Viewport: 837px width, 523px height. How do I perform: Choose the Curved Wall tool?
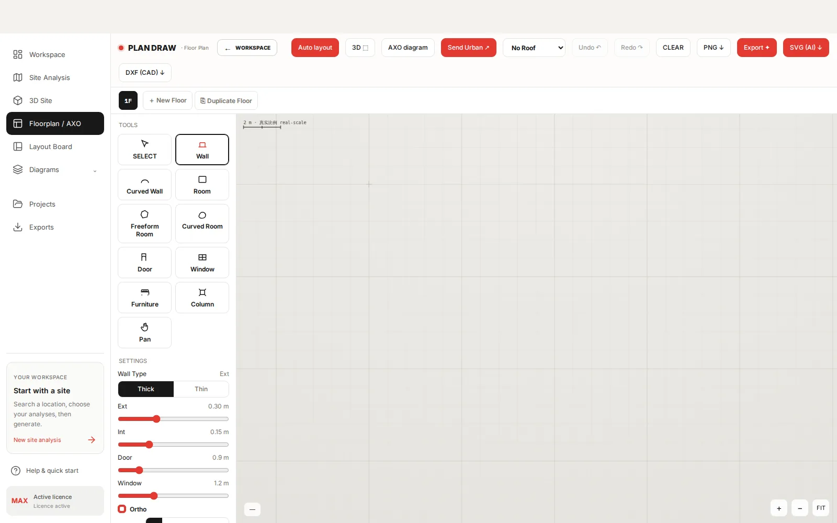pyautogui.click(x=144, y=185)
